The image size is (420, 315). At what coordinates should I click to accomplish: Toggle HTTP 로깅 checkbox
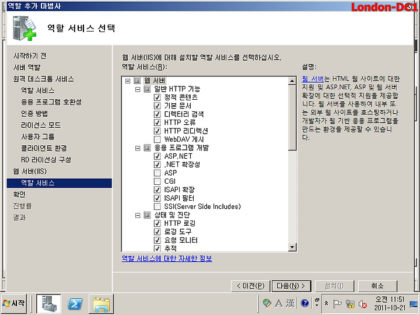(157, 223)
